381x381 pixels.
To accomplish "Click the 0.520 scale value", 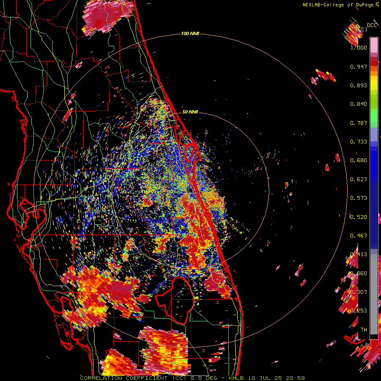I will pyautogui.click(x=359, y=217).
